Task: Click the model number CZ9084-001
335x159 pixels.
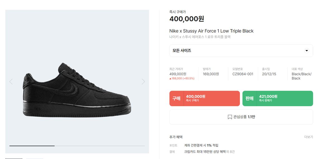Action: click(243, 74)
